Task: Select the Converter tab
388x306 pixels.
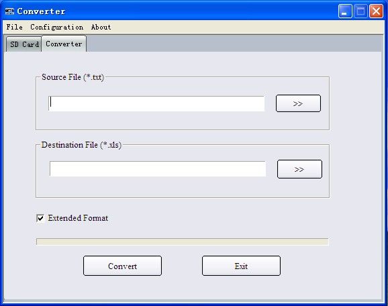Action: [64, 44]
